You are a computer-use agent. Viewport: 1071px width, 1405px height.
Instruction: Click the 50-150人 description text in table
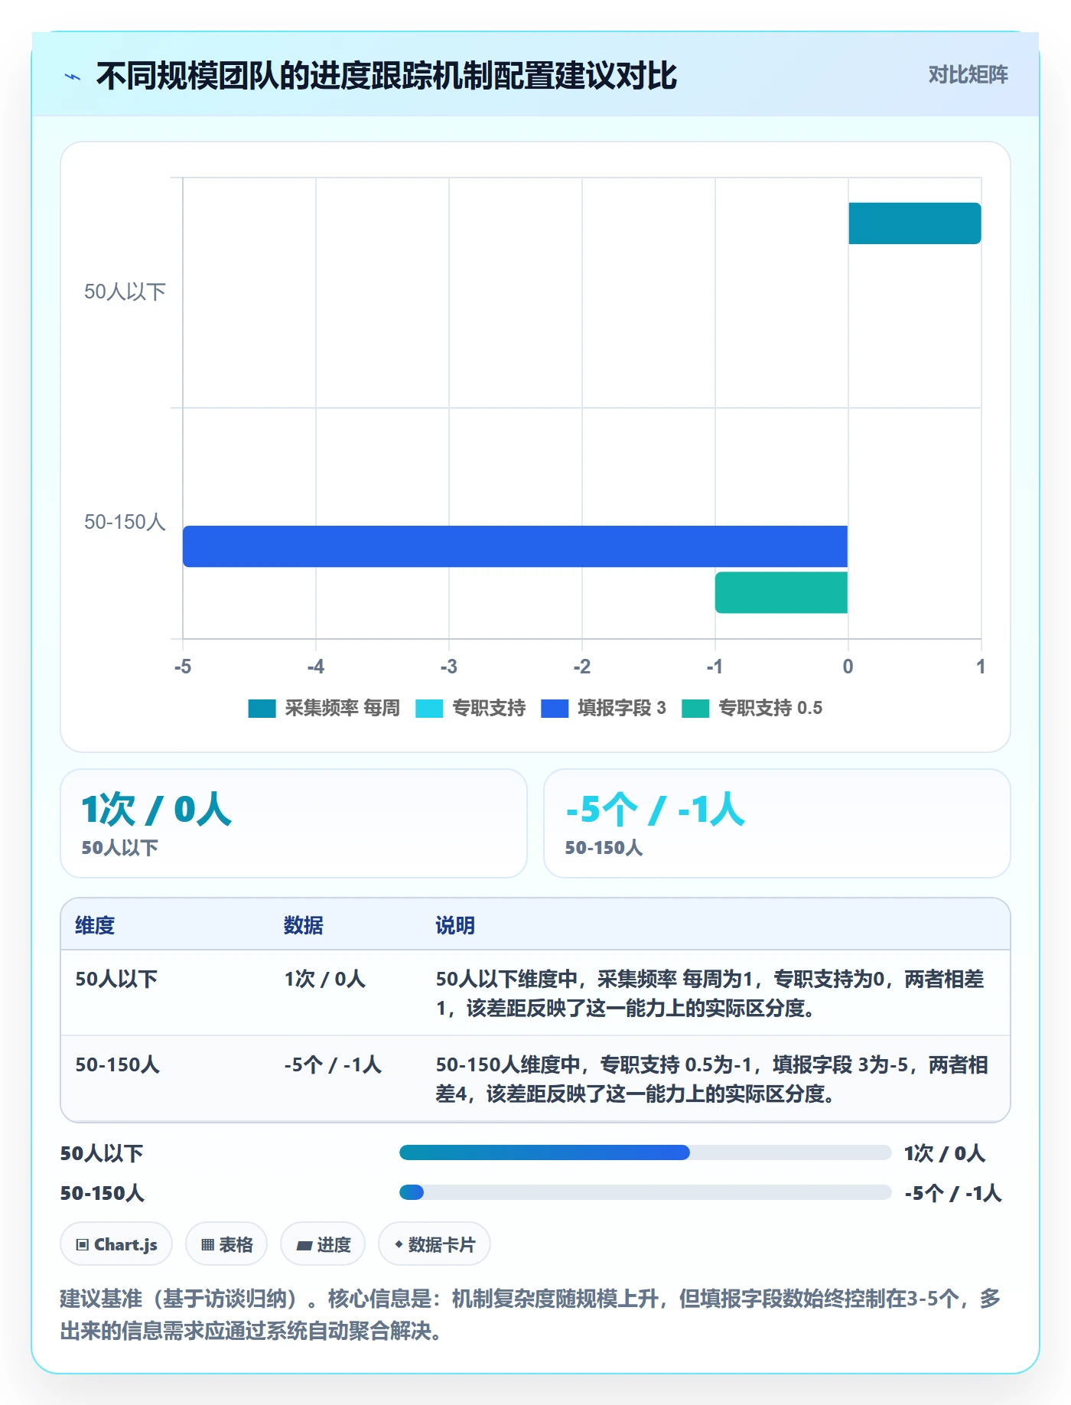[711, 1079]
